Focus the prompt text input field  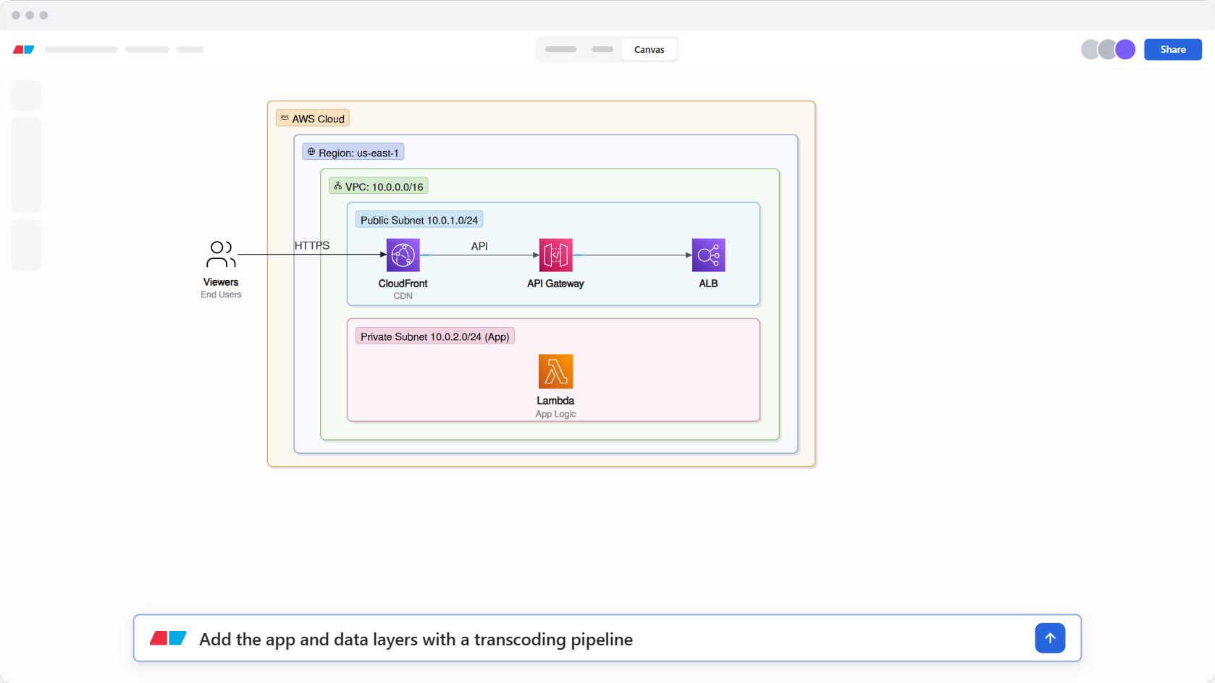[607, 638]
